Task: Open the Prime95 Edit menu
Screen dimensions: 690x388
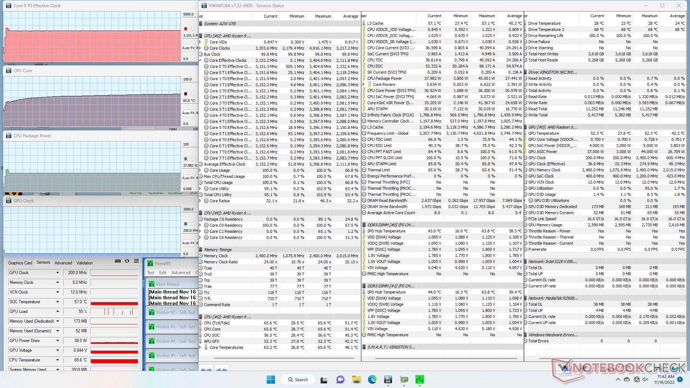Action: [163, 273]
